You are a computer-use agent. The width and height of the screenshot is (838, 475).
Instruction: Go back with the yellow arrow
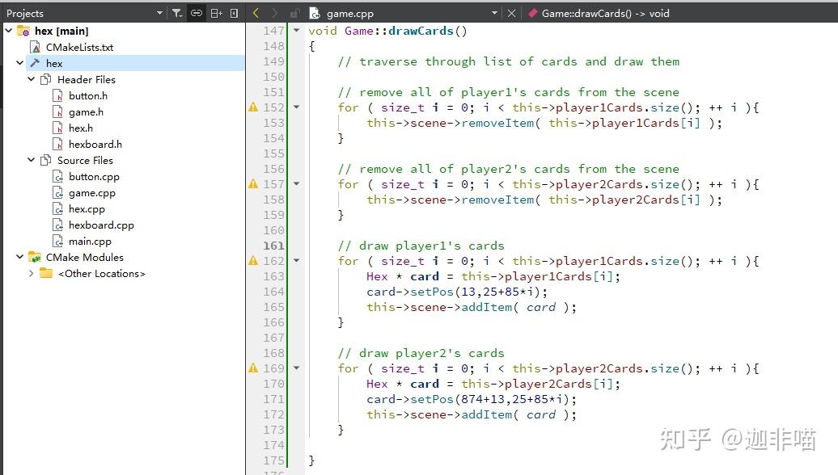[x=256, y=13]
